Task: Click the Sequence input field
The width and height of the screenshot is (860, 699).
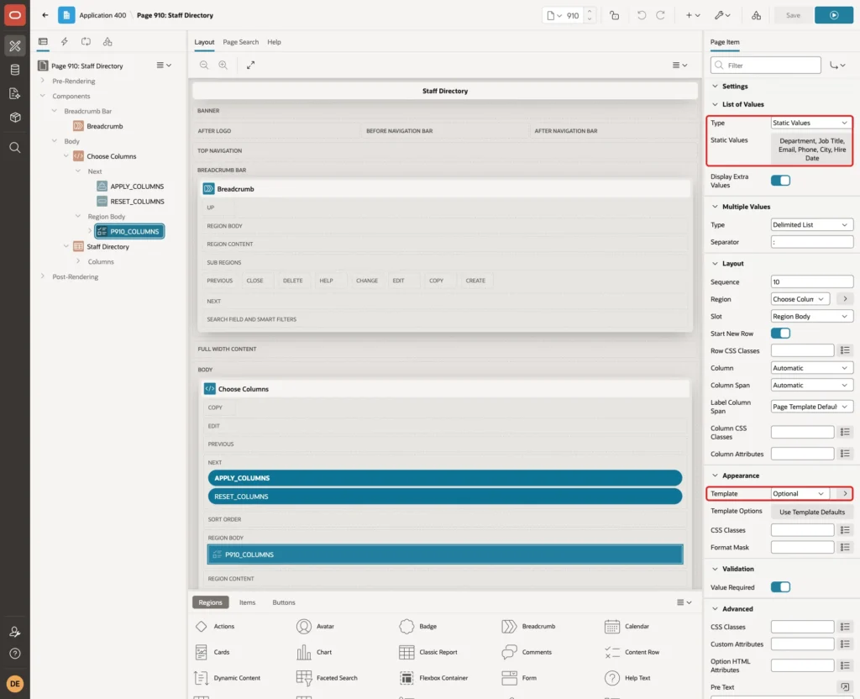Action: (812, 282)
